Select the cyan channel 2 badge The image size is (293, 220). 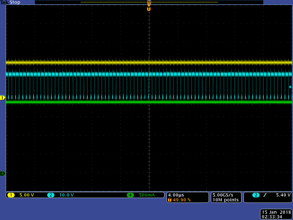[51, 195]
